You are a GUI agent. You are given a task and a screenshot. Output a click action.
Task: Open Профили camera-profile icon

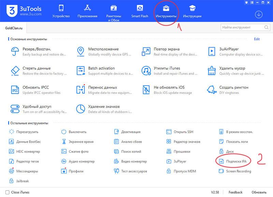pyautogui.click(x=64, y=171)
